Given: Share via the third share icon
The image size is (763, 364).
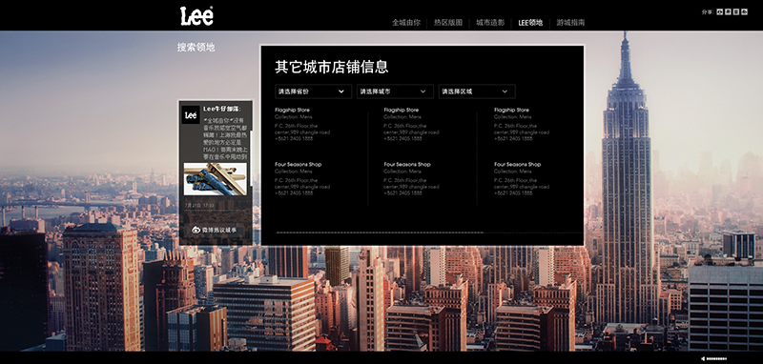Looking at the screenshot, I should 735,12.
